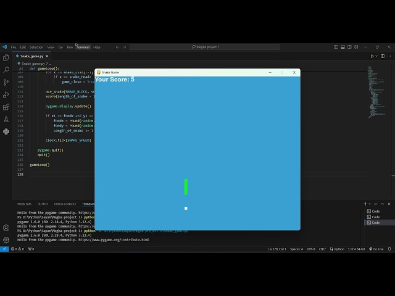The height and width of the screenshot is (296, 395).
Task: Split the editor to the right
Action: coord(383,56)
